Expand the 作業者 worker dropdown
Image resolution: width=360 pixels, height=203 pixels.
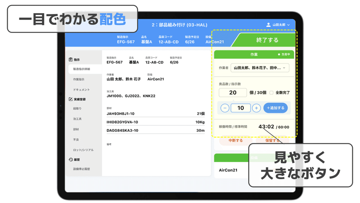point(260,68)
